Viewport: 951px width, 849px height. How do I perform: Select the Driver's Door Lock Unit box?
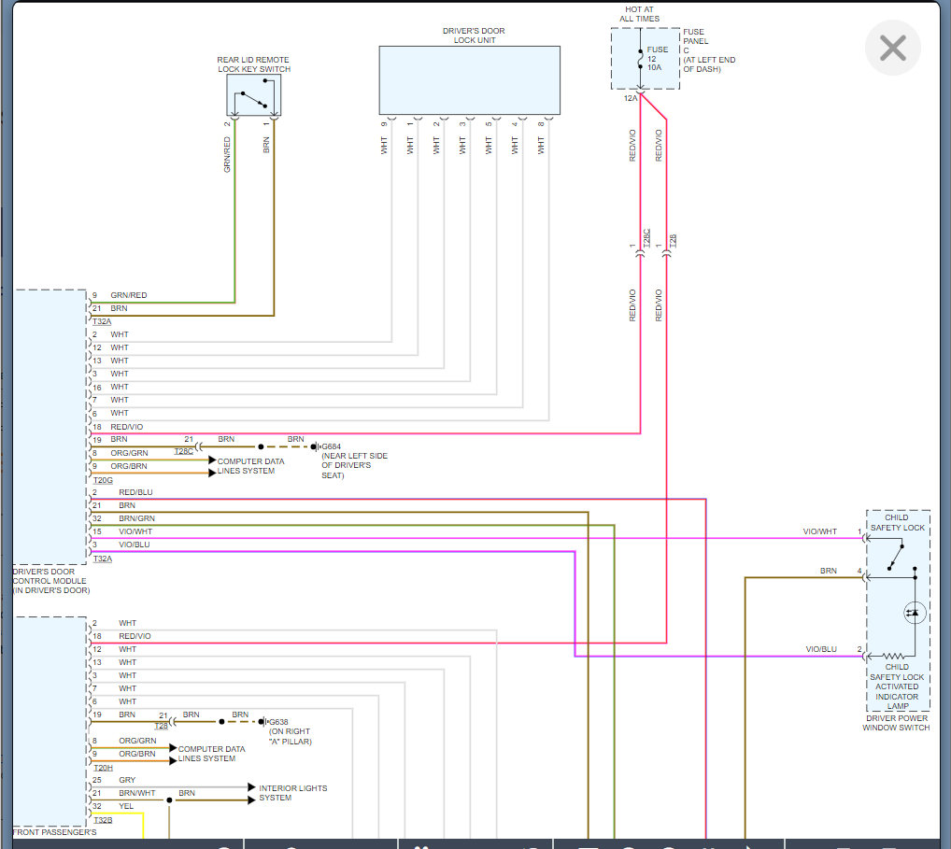[469, 80]
